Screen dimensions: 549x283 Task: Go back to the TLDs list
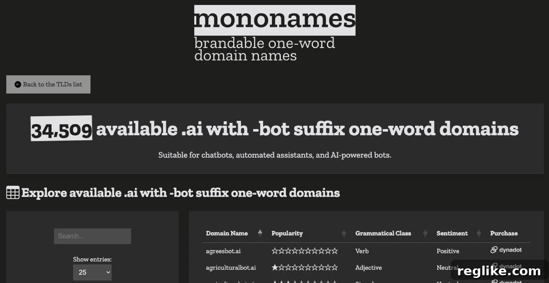[x=48, y=84]
